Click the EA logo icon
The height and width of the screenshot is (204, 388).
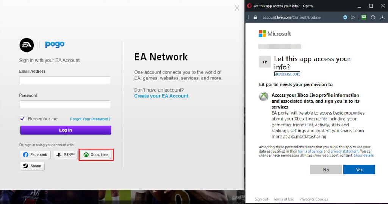[27, 45]
